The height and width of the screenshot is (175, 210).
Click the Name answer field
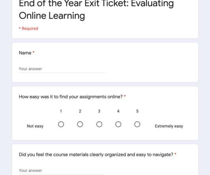[62, 69]
